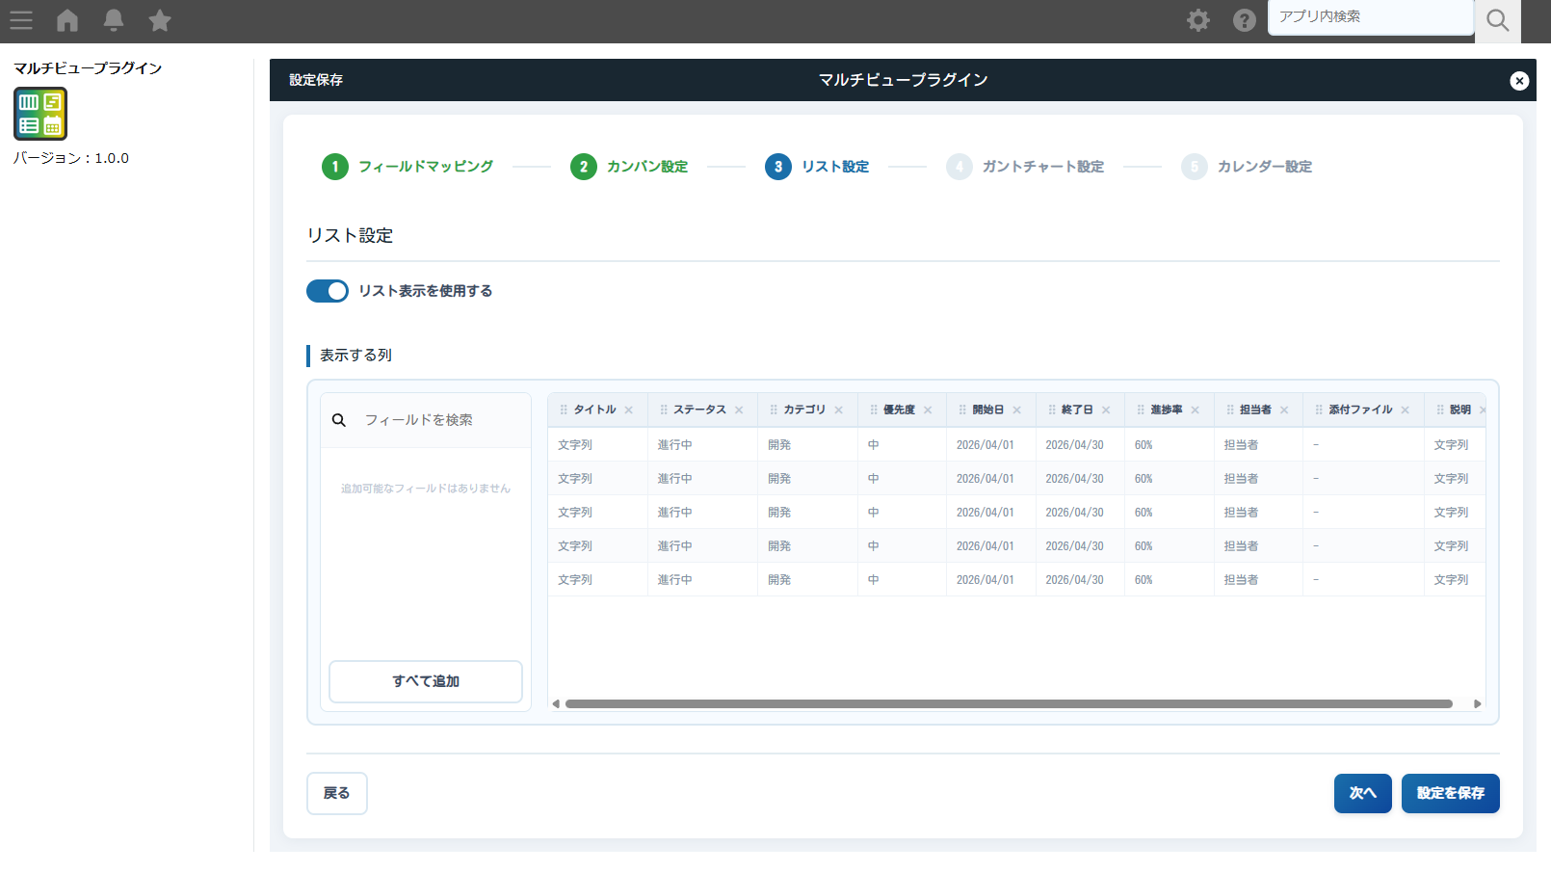The width and height of the screenshot is (1551, 873).
Task: Click the horizontal scrollbar right arrow
Action: coord(1477,704)
